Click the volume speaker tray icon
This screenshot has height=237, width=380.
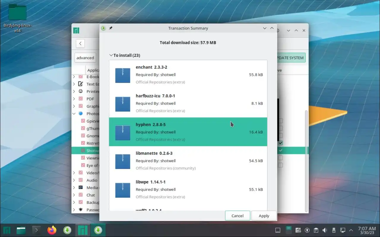325,230
